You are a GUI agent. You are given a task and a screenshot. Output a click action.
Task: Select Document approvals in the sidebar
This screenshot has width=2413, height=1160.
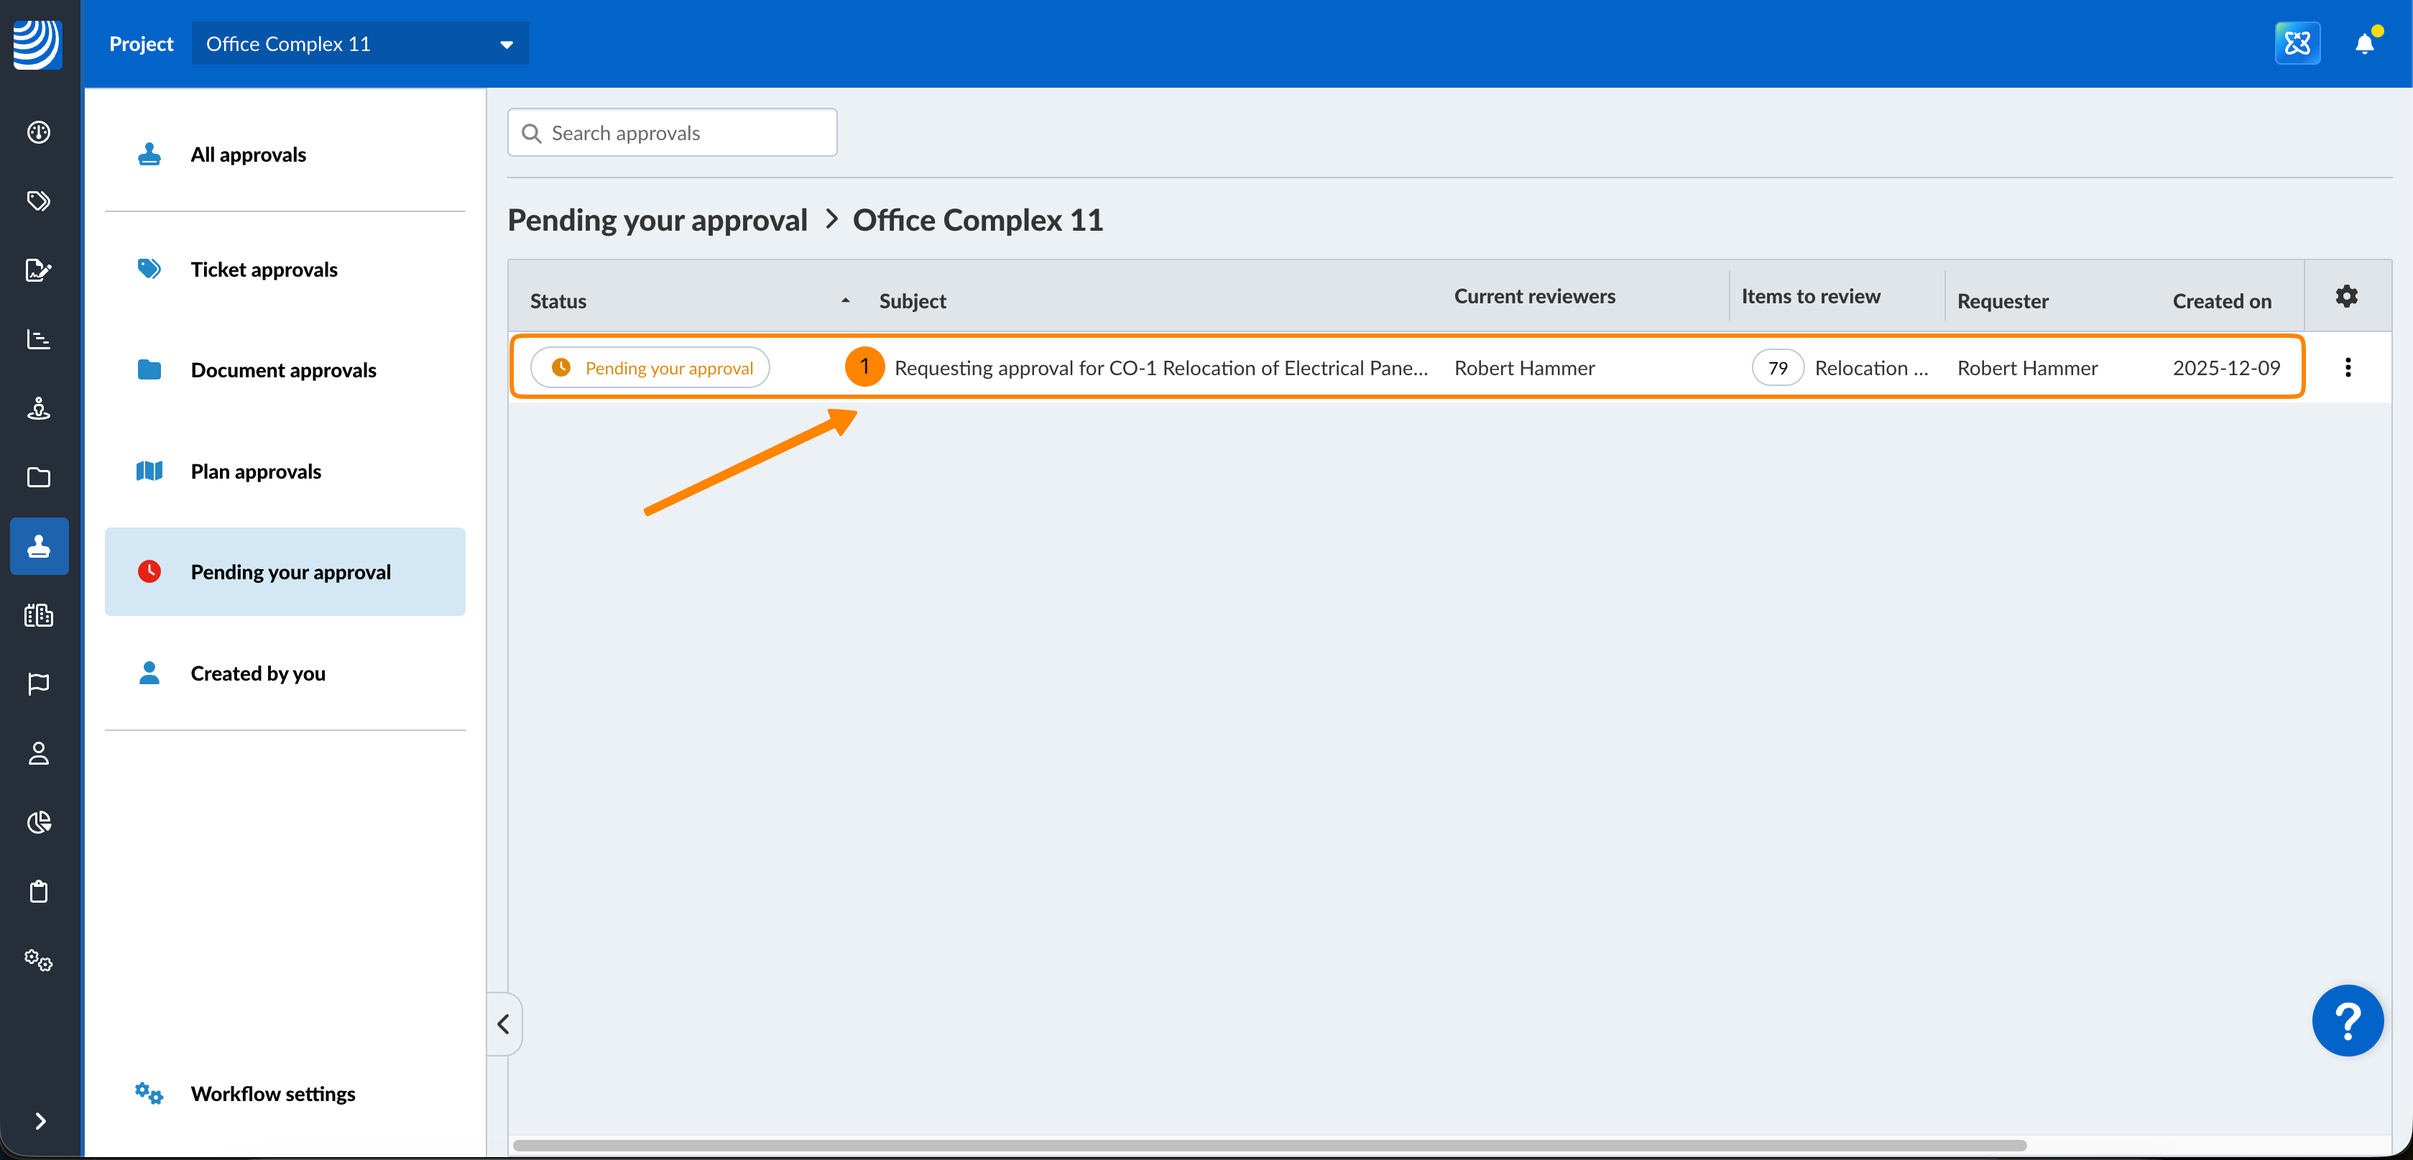click(283, 370)
